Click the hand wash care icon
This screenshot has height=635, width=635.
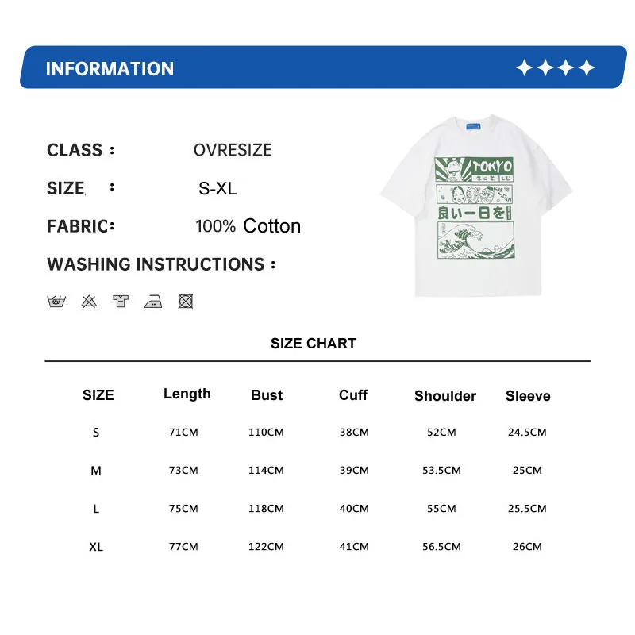(56, 302)
